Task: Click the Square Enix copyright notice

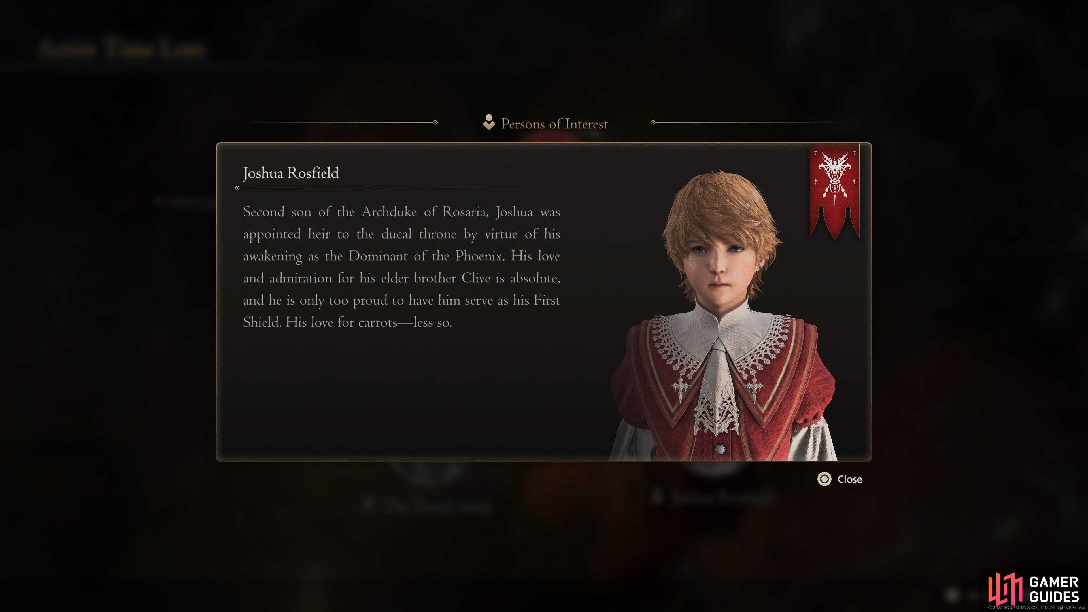Action: click(1037, 608)
